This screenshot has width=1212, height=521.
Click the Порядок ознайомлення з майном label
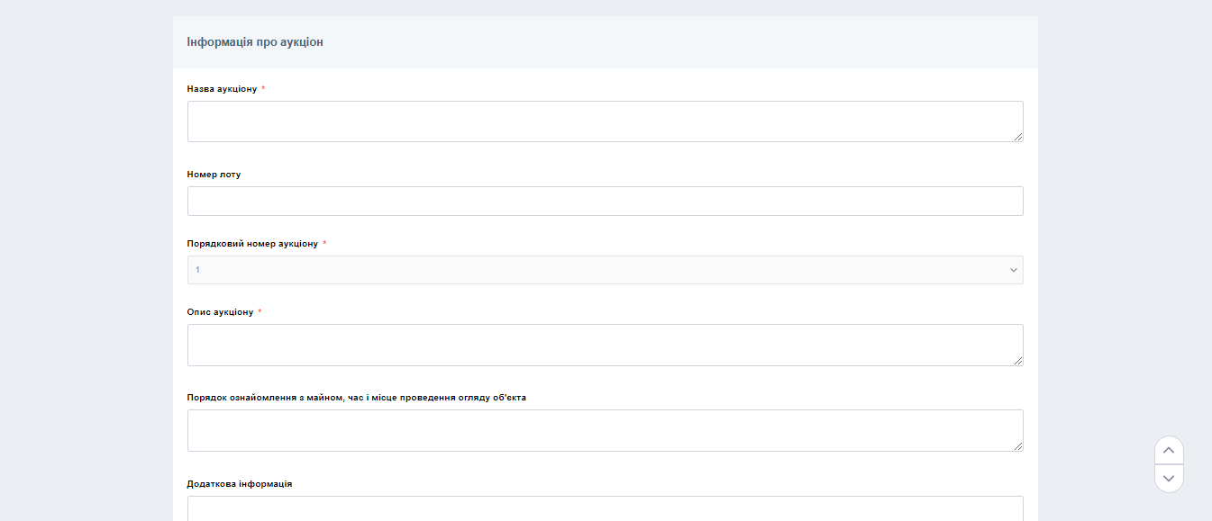(x=356, y=398)
